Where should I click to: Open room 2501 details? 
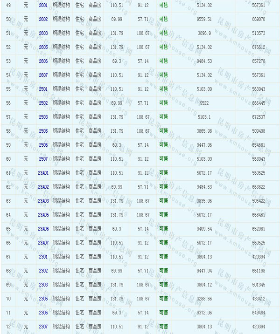[x=43, y=89]
